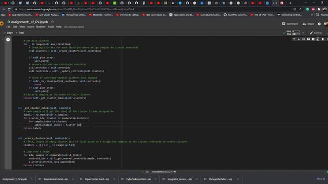Open notebook settings gear in header

point(319,24)
